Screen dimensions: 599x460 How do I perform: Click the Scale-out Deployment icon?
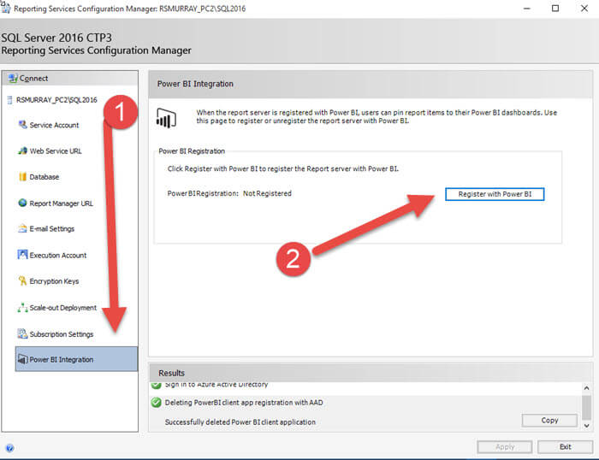[x=22, y=308]
